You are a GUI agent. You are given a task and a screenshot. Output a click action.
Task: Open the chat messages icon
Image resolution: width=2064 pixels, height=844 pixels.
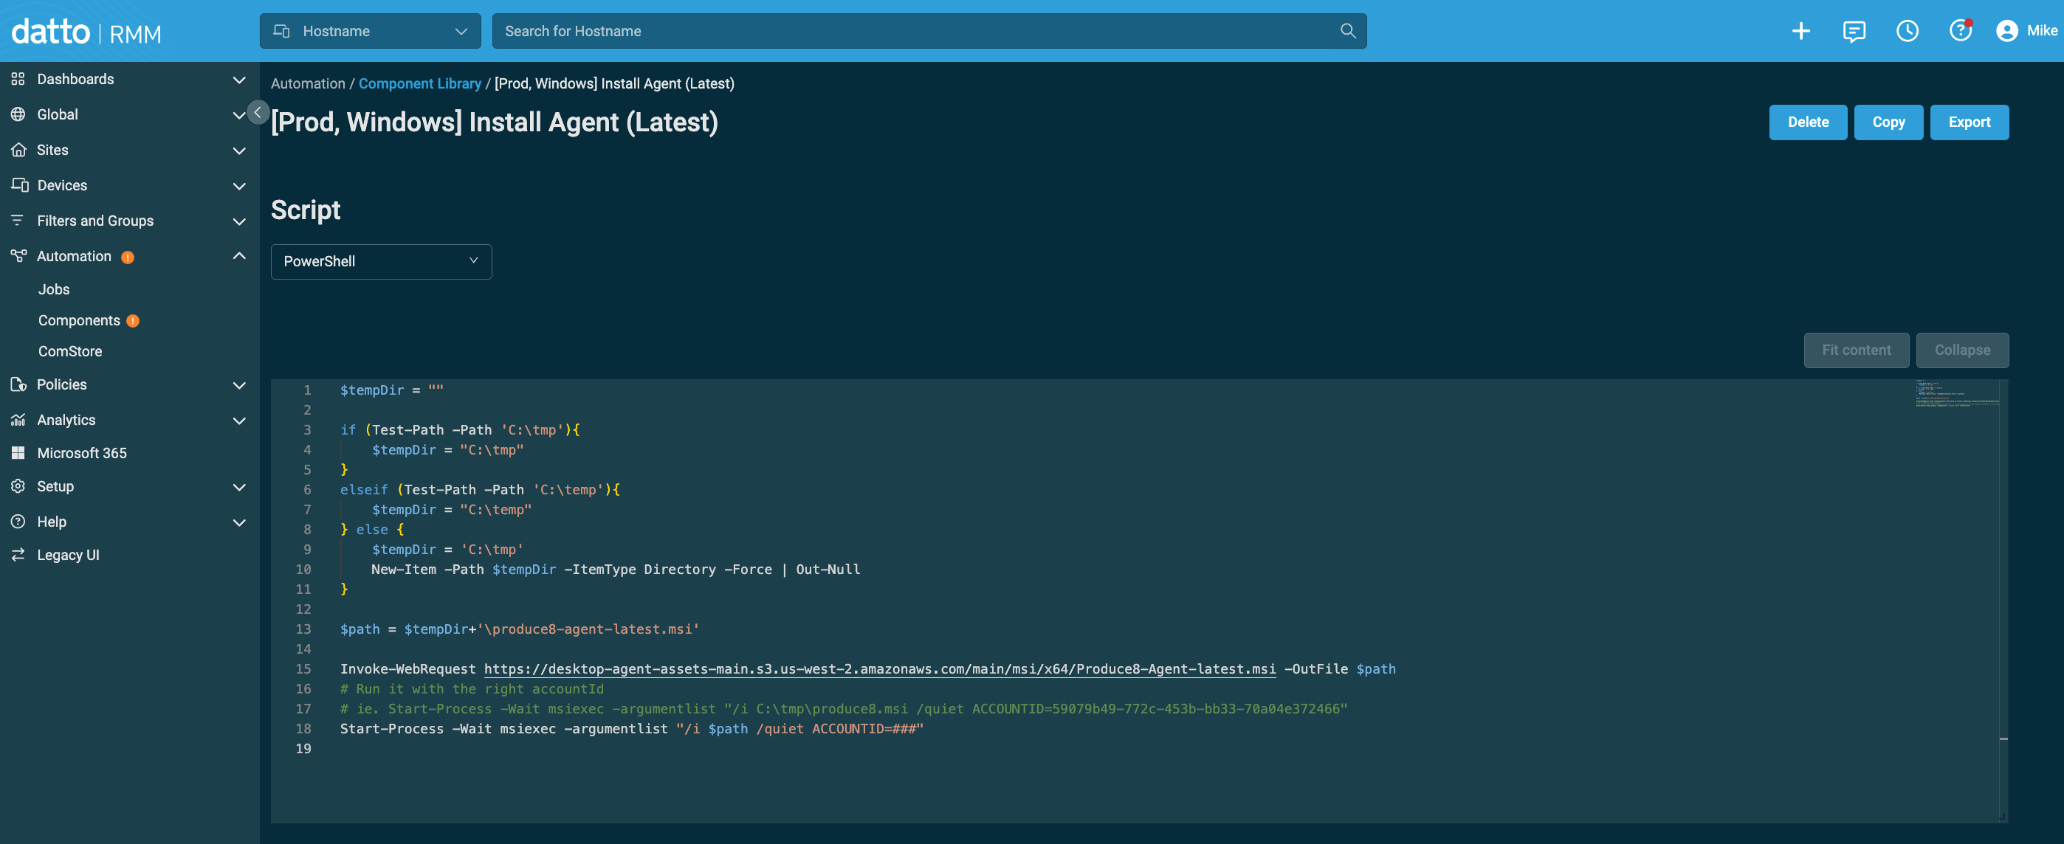click(x=1854, y=31)
